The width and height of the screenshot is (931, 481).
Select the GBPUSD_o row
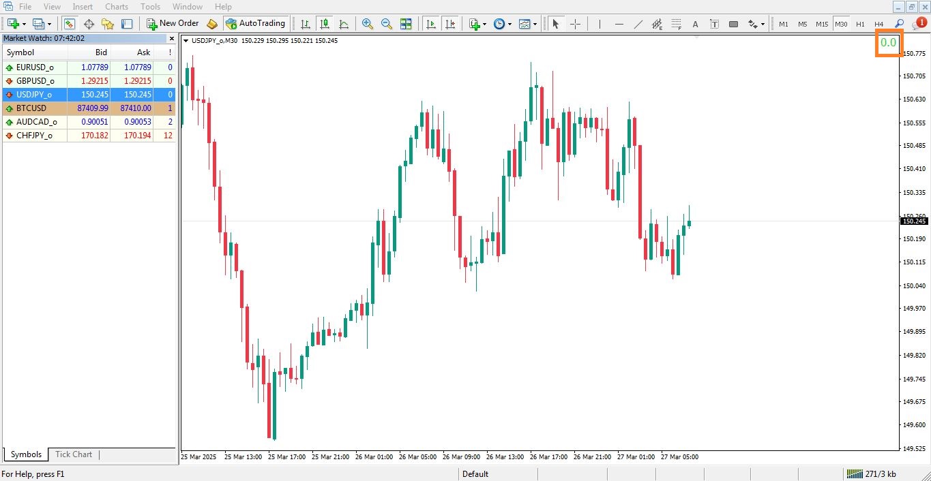click(x=89, y=81)
